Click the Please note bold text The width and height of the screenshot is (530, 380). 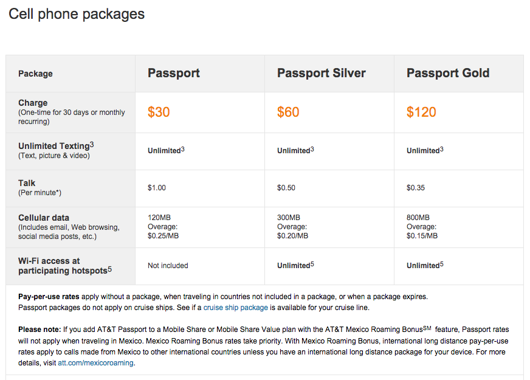tap(40, 330)
